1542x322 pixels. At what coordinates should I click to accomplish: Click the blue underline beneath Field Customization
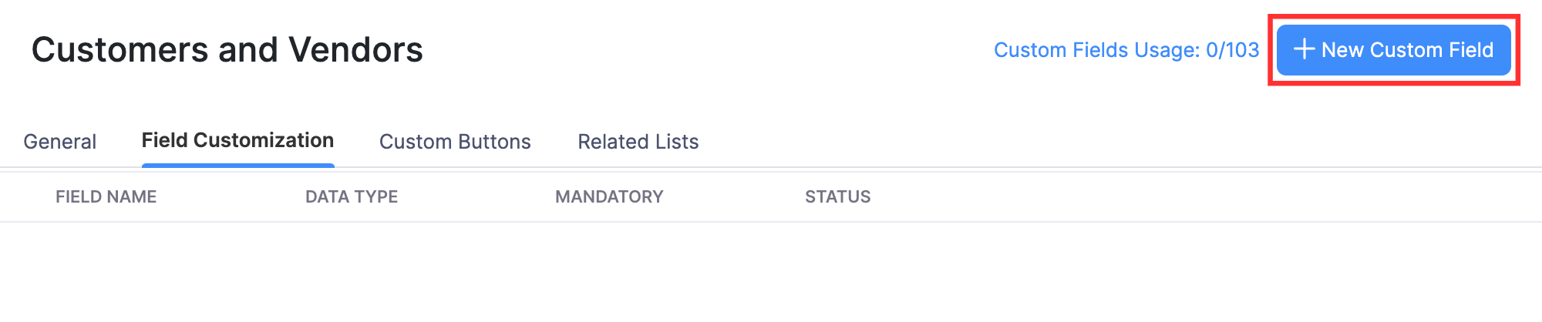coord(237,165)
